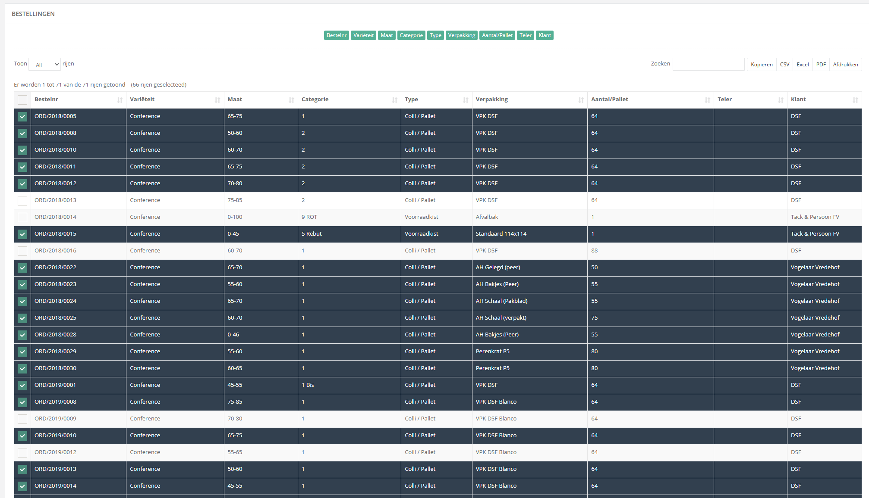The width and height of the screenshot is (869, 498).
Task: Sort by Categorie column sort icon
Action: pyautogui.click(x=394, y=100)
